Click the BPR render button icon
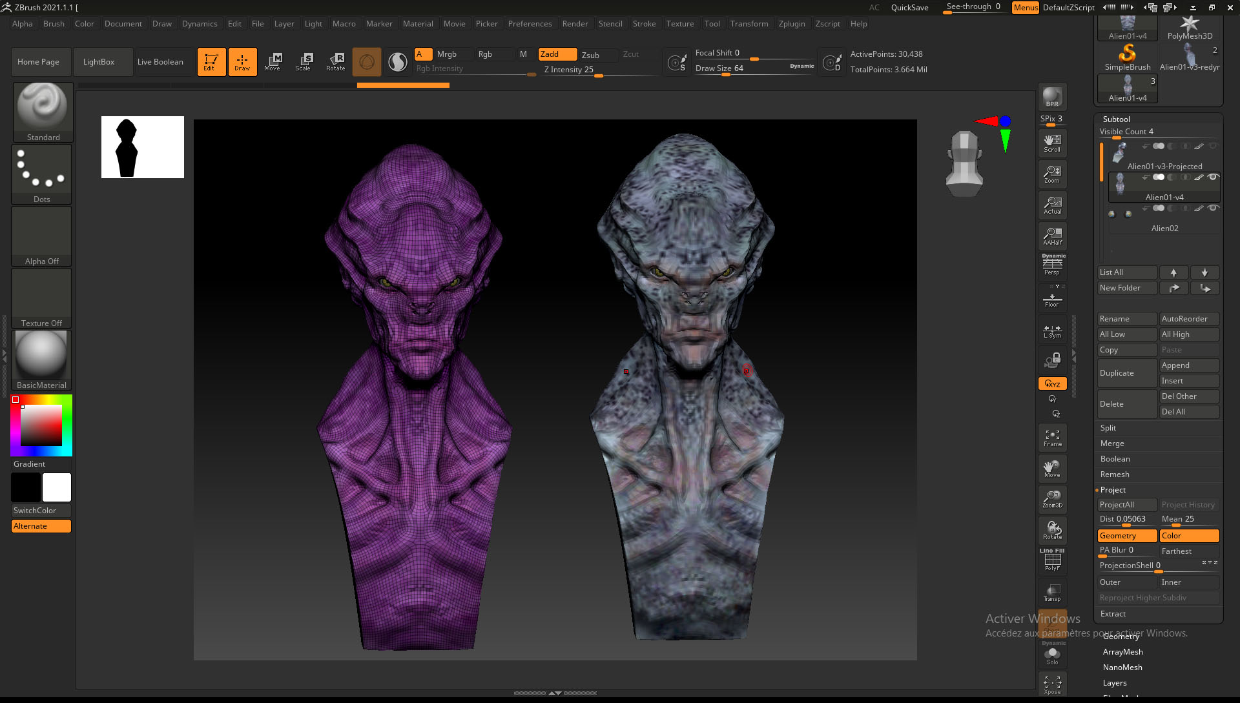 pos(1052,97)
